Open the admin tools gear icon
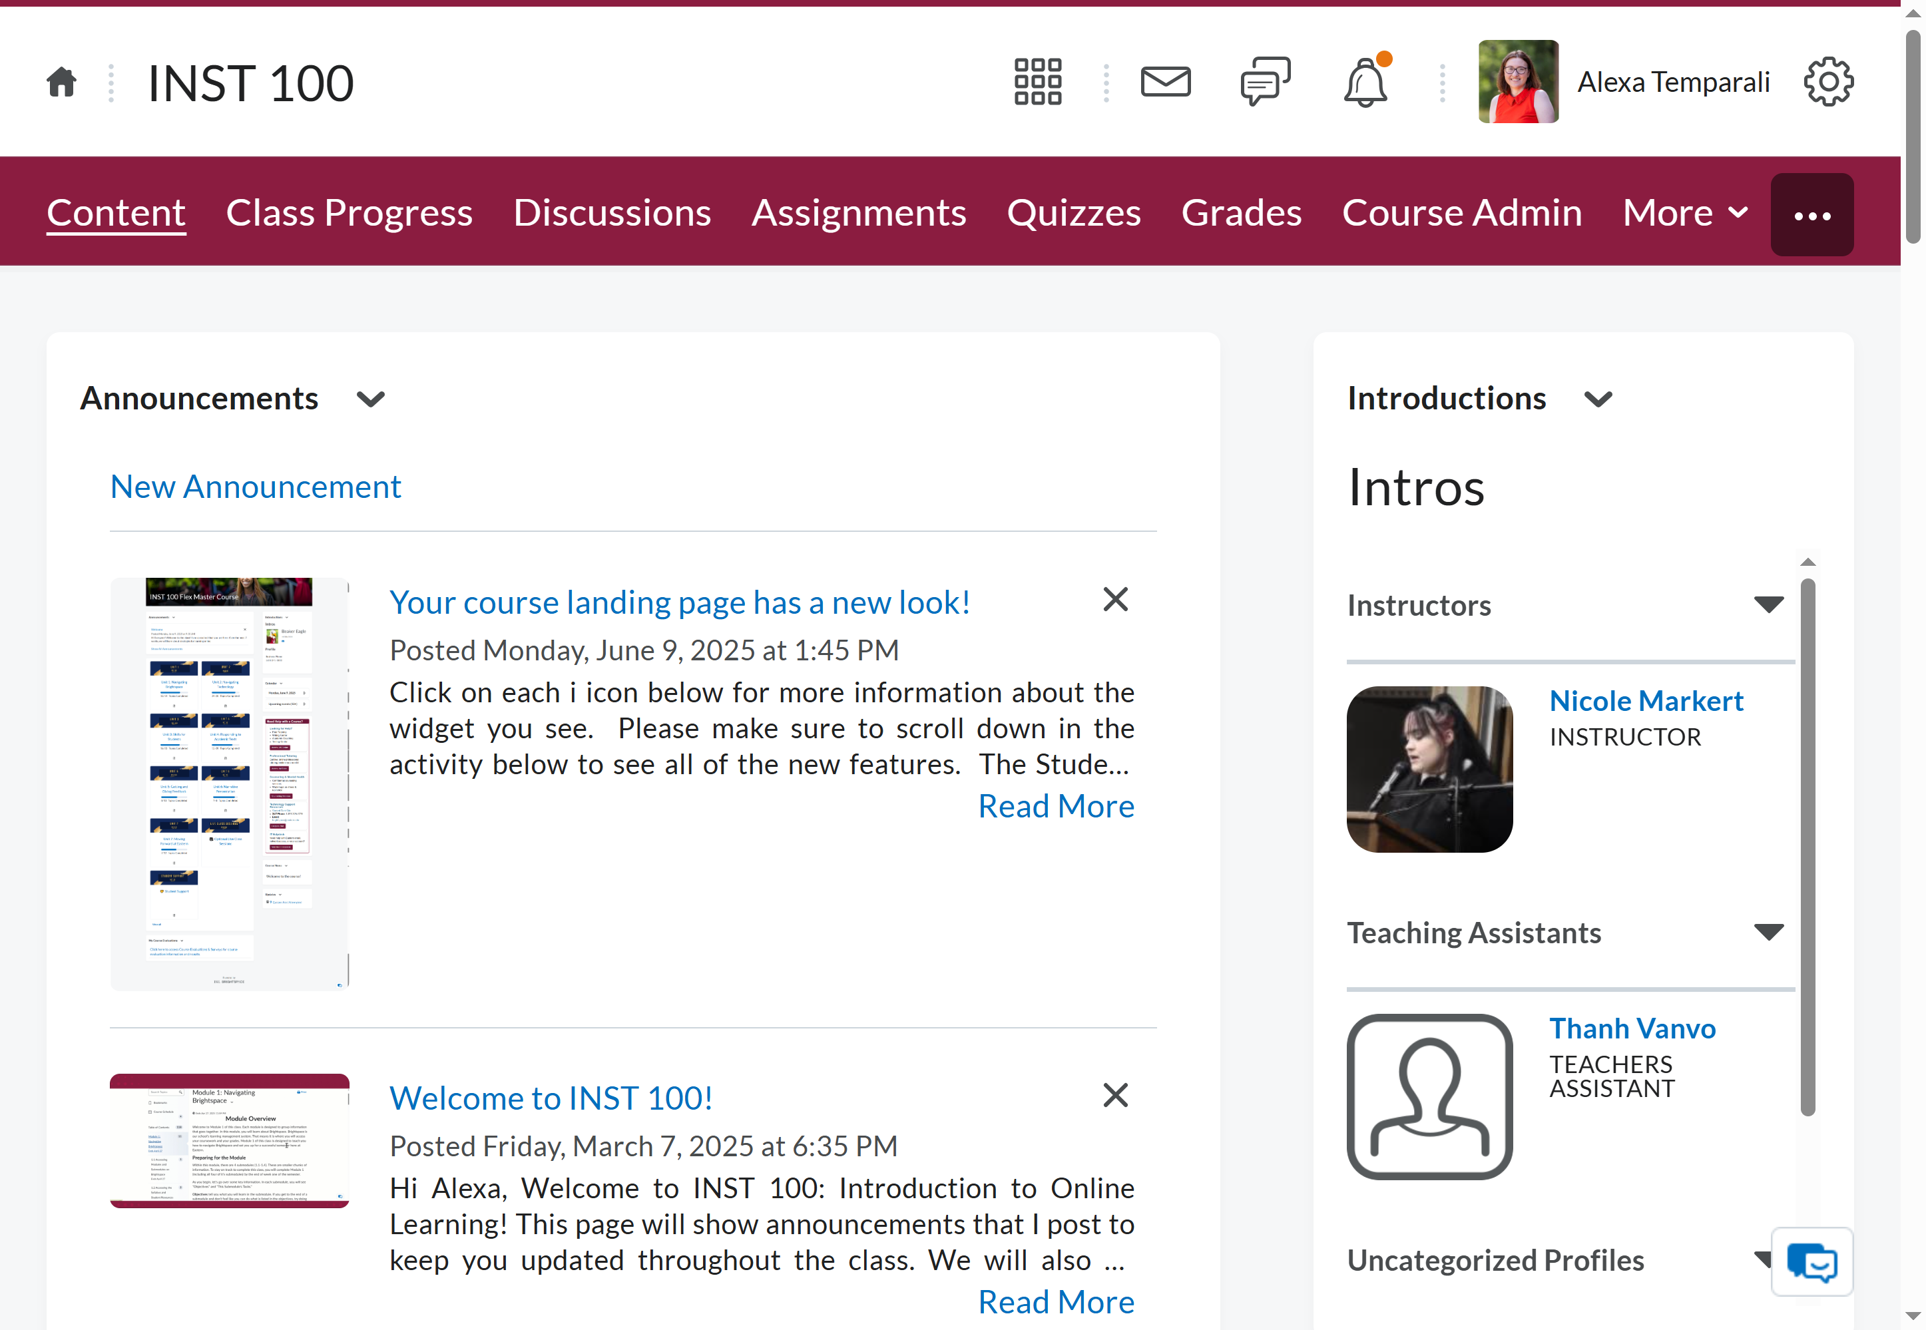Viewport: 1926px width, 1330px height. pyautogui.click(x=1829, y=82)
